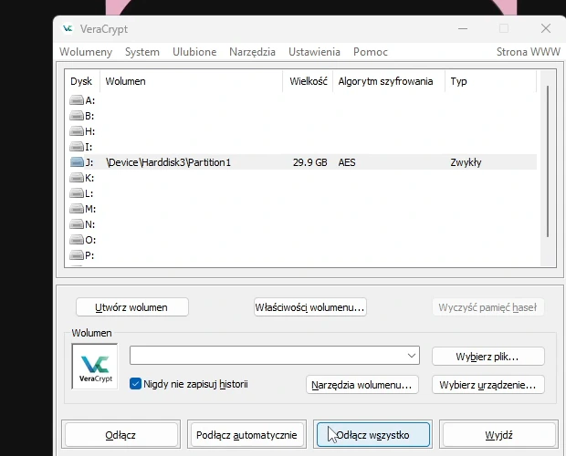Select drive slot L: icon

click(77, 193)
